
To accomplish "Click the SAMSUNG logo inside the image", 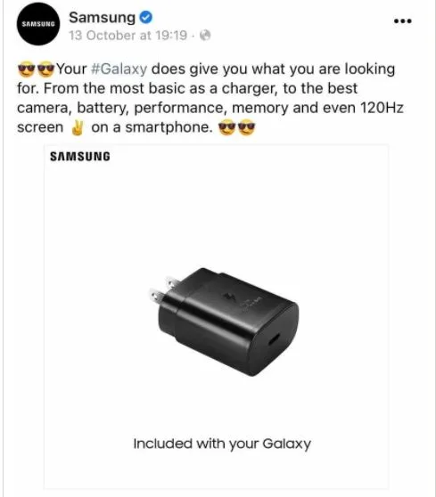I will [x=80, y=156].
